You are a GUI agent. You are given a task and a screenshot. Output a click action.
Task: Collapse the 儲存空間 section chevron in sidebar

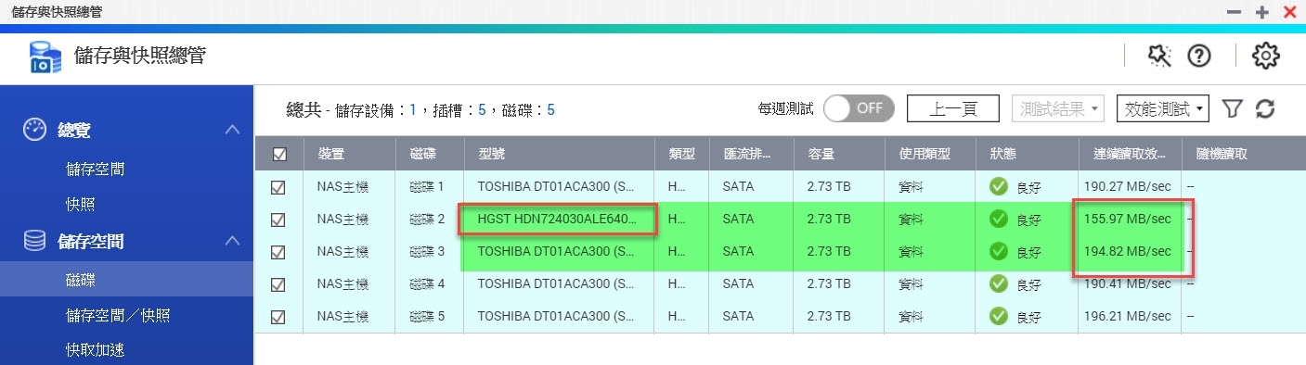(233, 242)
